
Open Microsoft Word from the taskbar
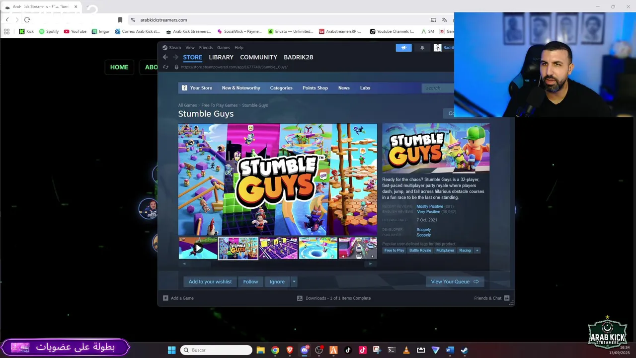pyautogui.click(x=450, y=350)
